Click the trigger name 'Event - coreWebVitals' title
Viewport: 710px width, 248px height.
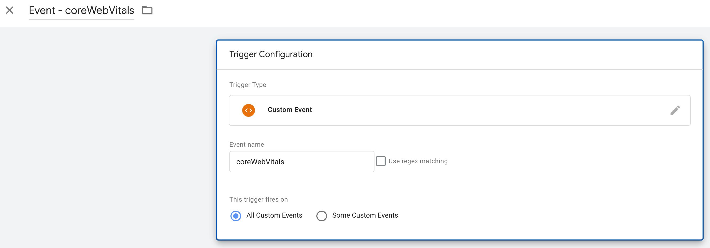click(x=81, y=10)
